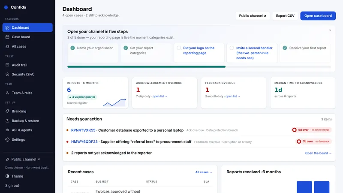Screen dimensions: 343x193
Task: Check the Name your organisation step
Action: coord(72,48)
